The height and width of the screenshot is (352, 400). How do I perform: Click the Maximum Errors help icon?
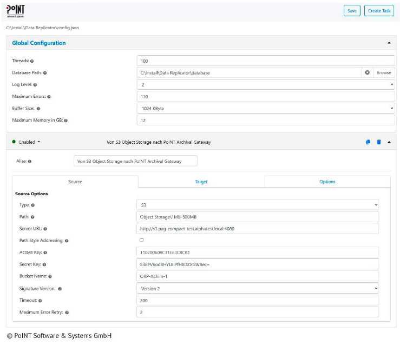(49, 97)
